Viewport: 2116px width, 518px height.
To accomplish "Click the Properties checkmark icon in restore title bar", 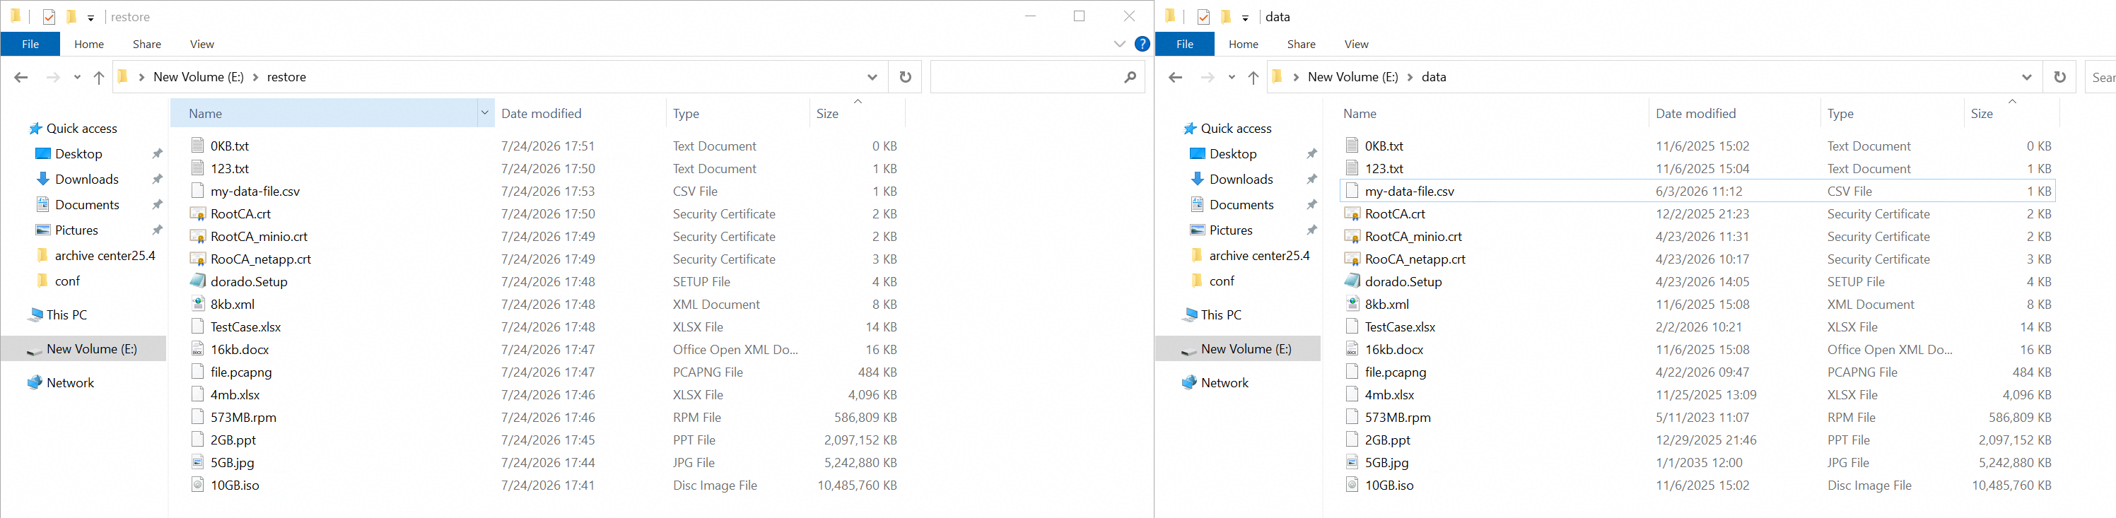I will [49, 16].
